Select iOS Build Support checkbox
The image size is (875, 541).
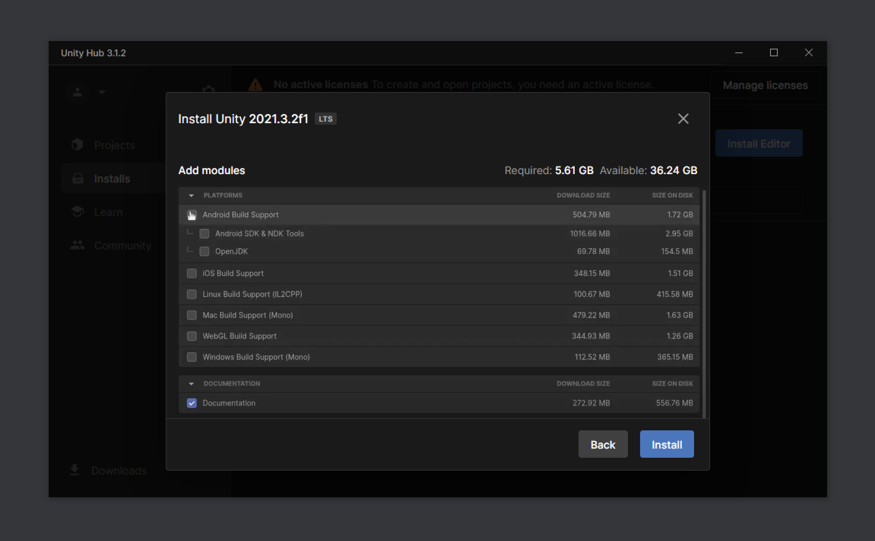click(x=192, y=273)
